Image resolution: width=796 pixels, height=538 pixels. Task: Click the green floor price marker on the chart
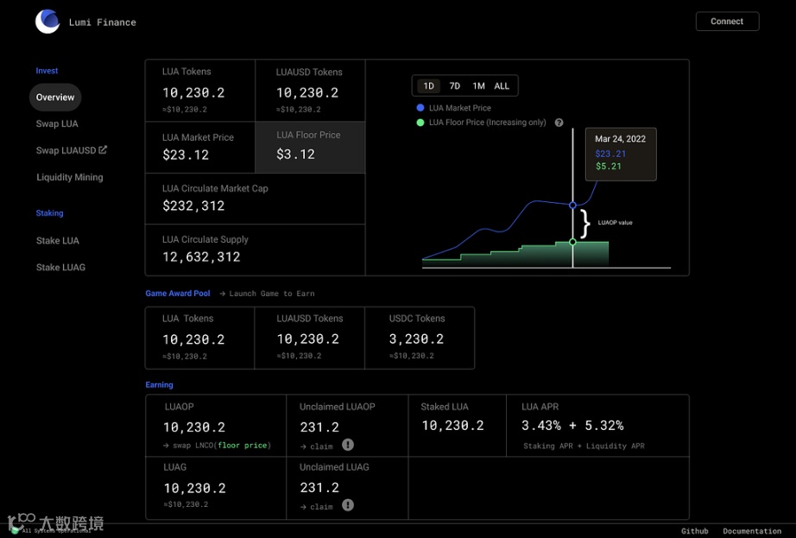[572, 242]
